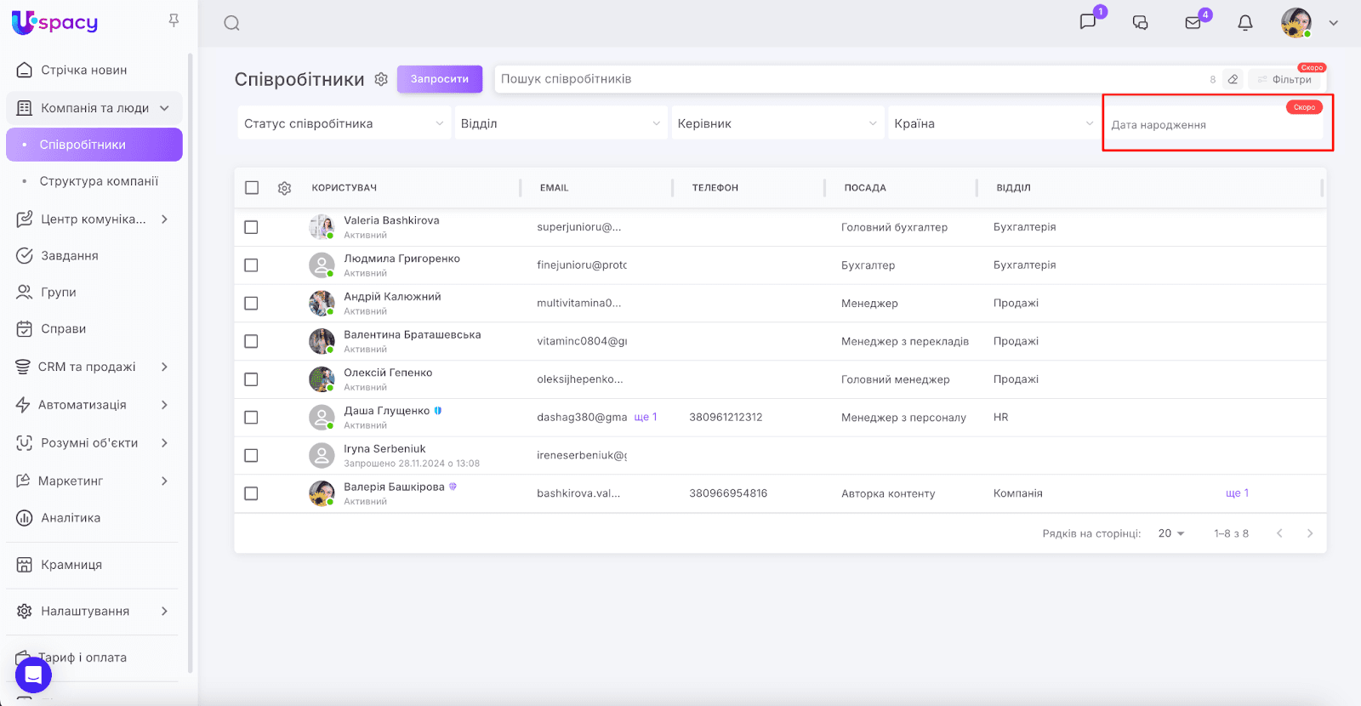Click the Пошук співробітників search field
The image size is (1361, 706).
(x=851, y=79)
